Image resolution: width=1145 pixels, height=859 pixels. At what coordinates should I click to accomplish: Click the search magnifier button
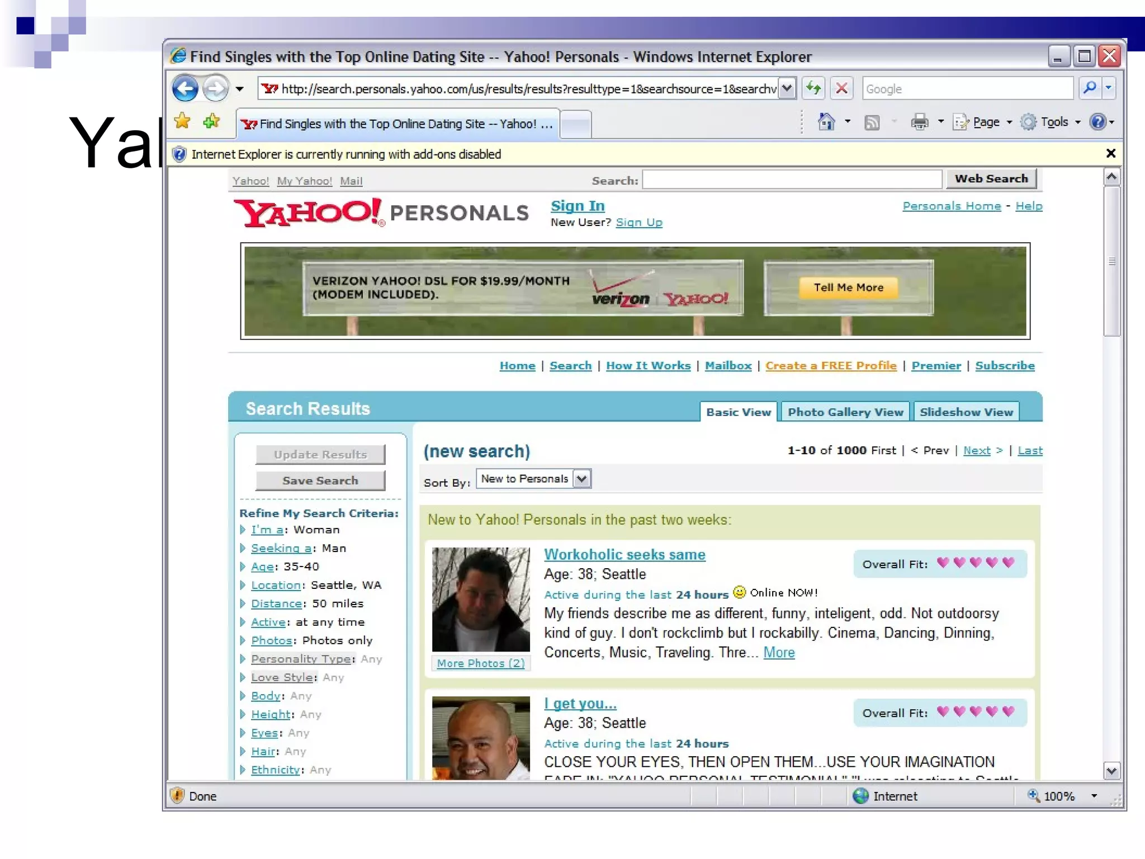pyautogui.click(x=1090, y=88)
